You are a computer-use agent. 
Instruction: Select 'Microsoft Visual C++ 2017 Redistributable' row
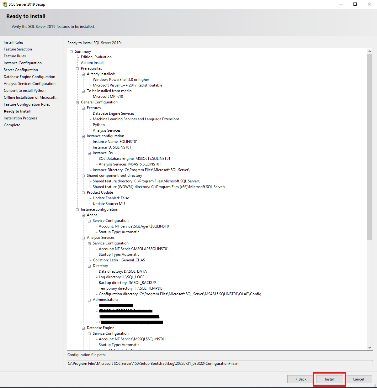click(127, 85)
